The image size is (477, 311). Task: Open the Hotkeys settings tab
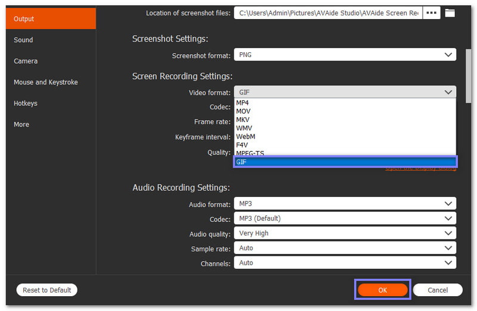tap(26, 103)
